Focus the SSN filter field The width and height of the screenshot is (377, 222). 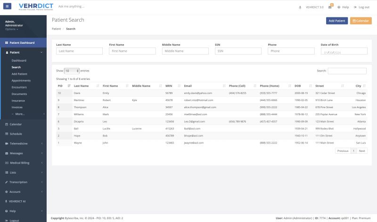pyautogui.click(x=238, y=51)
